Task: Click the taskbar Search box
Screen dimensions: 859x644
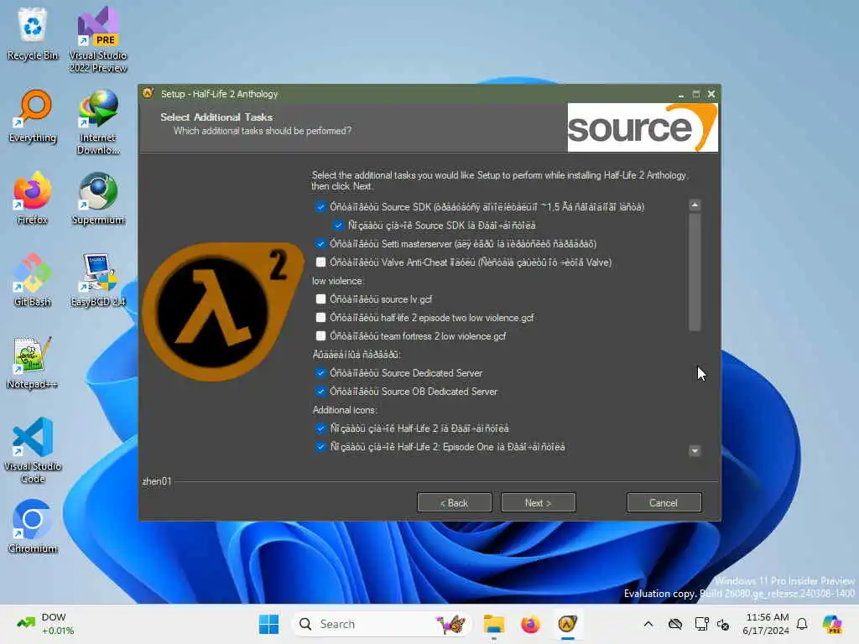Action: 382,624
